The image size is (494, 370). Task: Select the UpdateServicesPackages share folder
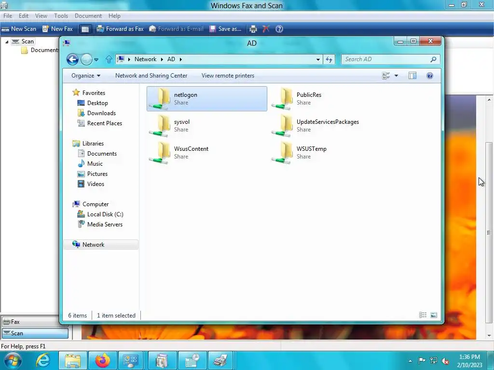(x=329, y=126)
